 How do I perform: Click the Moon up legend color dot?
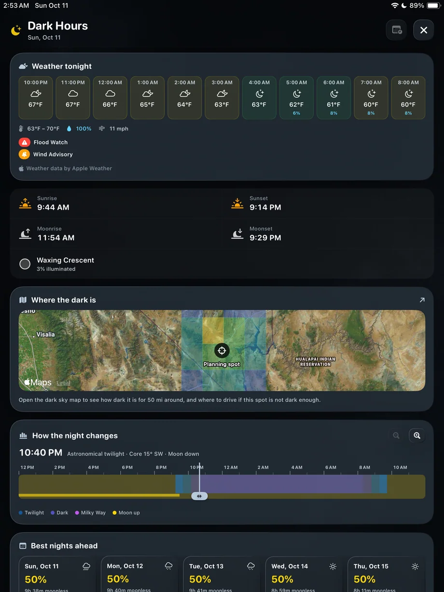click(114, 513)
